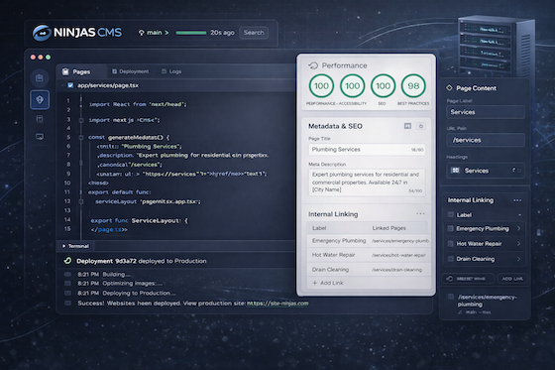
Task: Click the Meta Description text area
Action: pyautogui.click(x=367, y=183)
